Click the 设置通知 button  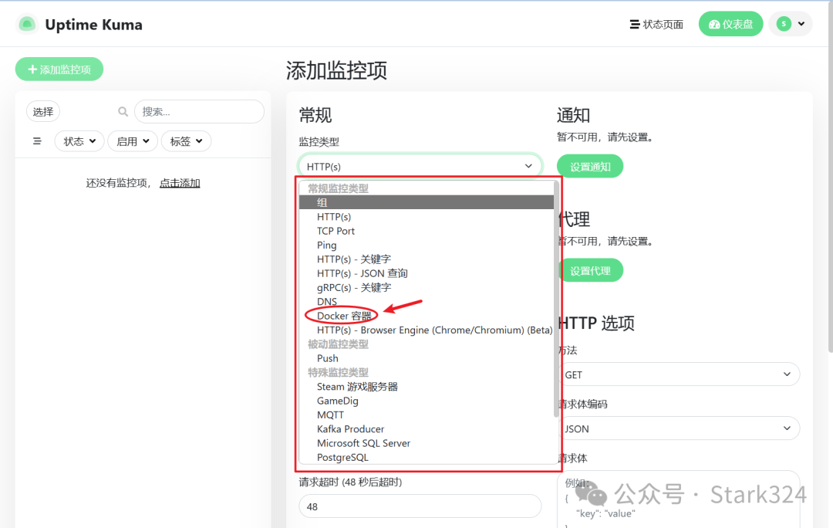pos(590,167)
